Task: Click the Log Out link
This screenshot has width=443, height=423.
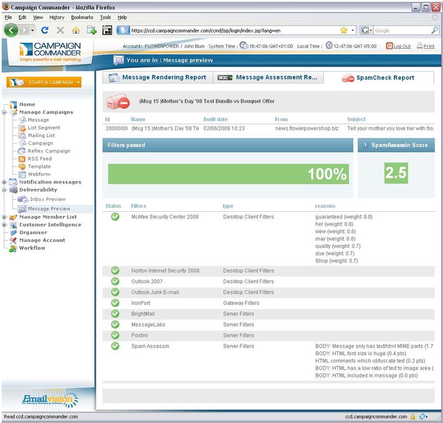Action: [x=402, y=46]
